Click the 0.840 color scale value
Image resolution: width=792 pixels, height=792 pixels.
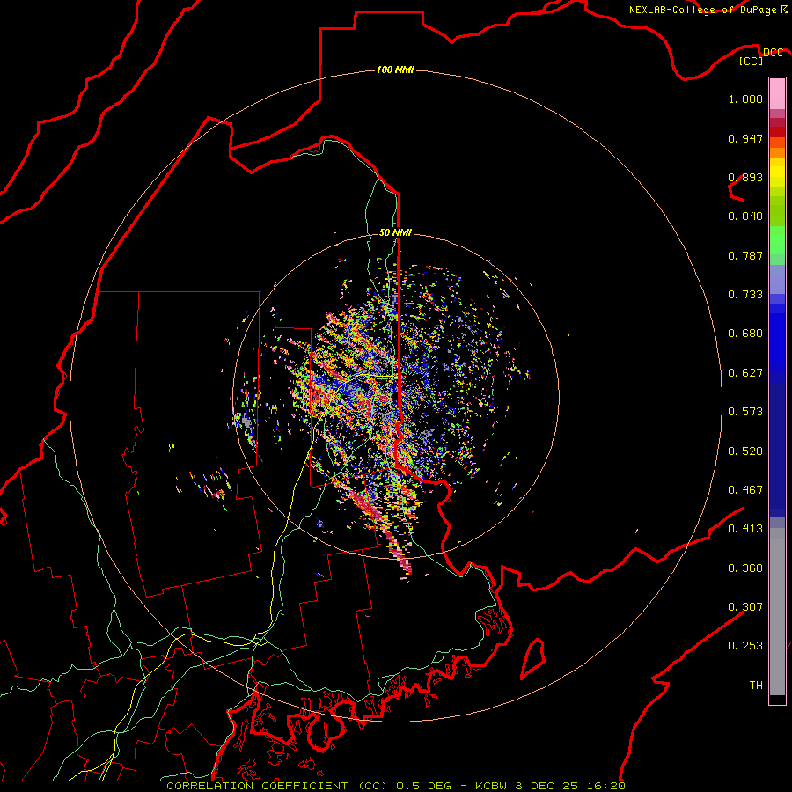pos(745,216)
